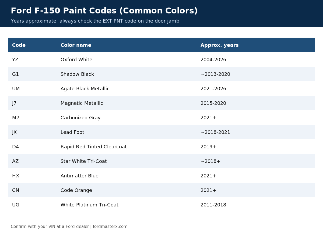Click the '~2018-2021' years cell
The height and width of the screenshot is (236, 323).
pyautogui.click(x=215, y=132)
